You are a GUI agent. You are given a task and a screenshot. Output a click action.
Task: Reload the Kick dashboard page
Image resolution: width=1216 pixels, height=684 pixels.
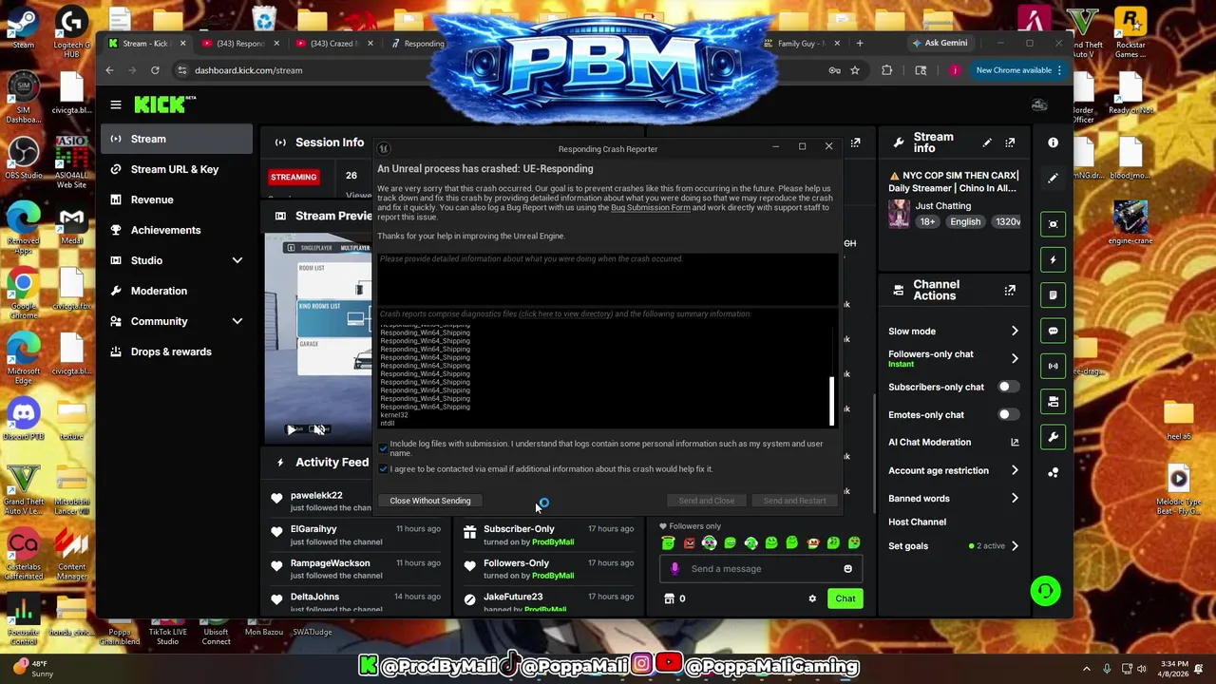click(156, 70)
